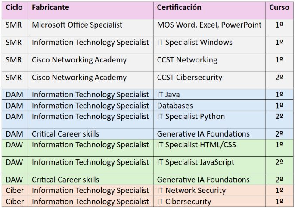Select the IT Specialist JavaScript cell
This screenshot has width=295, height=208.
209,165
